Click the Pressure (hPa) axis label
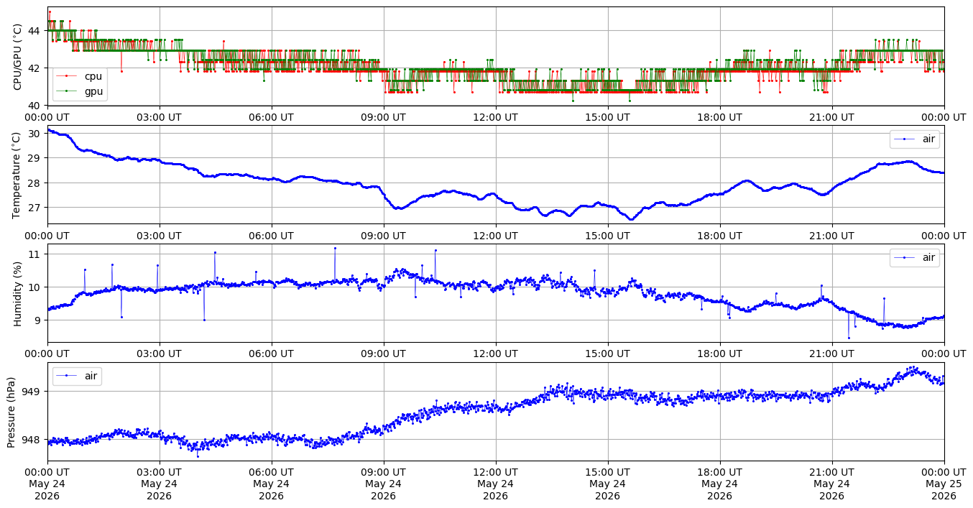This screenshot has width=973, height=508. point(11,412)
